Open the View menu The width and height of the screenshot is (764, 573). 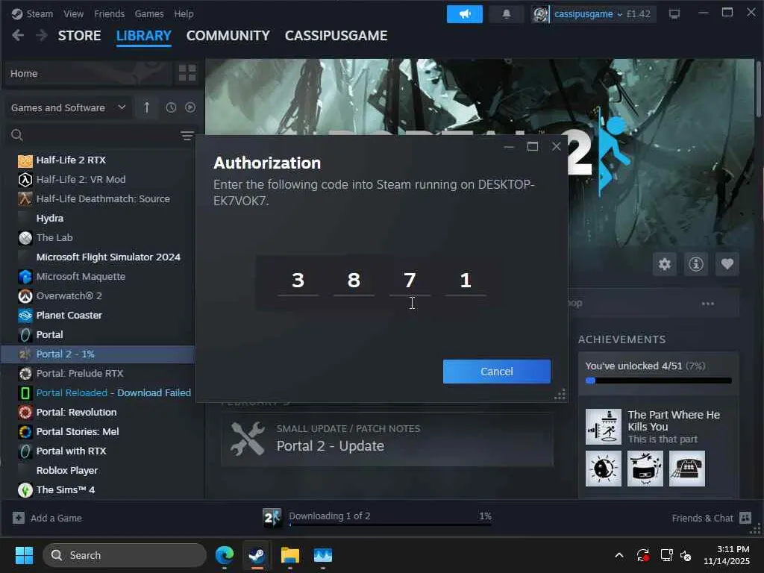[x=74, y=14]
